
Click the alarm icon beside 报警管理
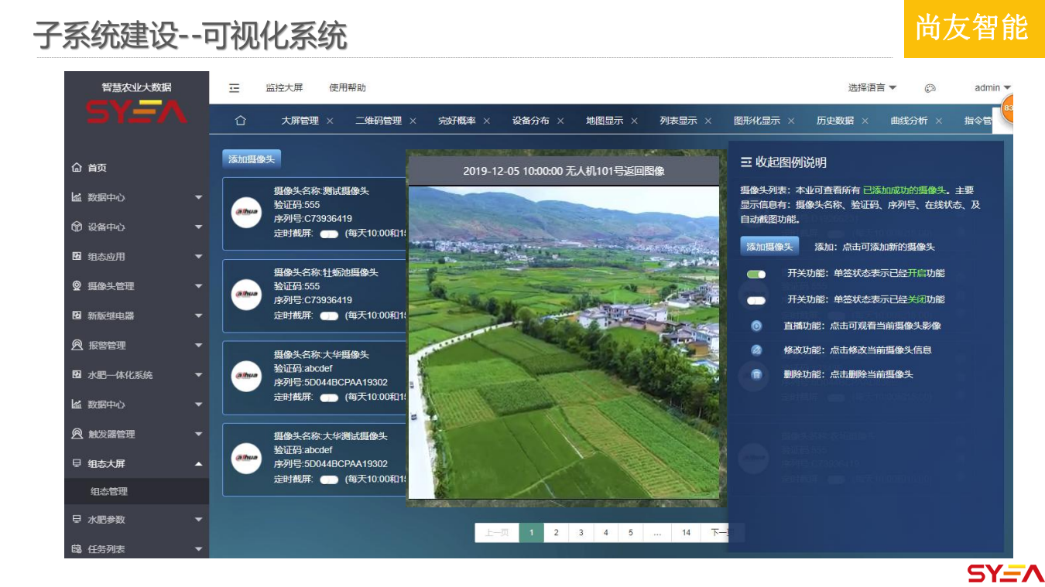tap(77, 345)
